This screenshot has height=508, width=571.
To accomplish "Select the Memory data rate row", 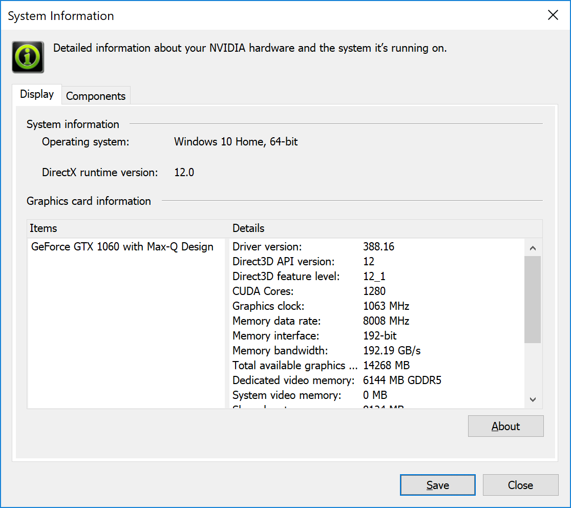I will [377, 321].
